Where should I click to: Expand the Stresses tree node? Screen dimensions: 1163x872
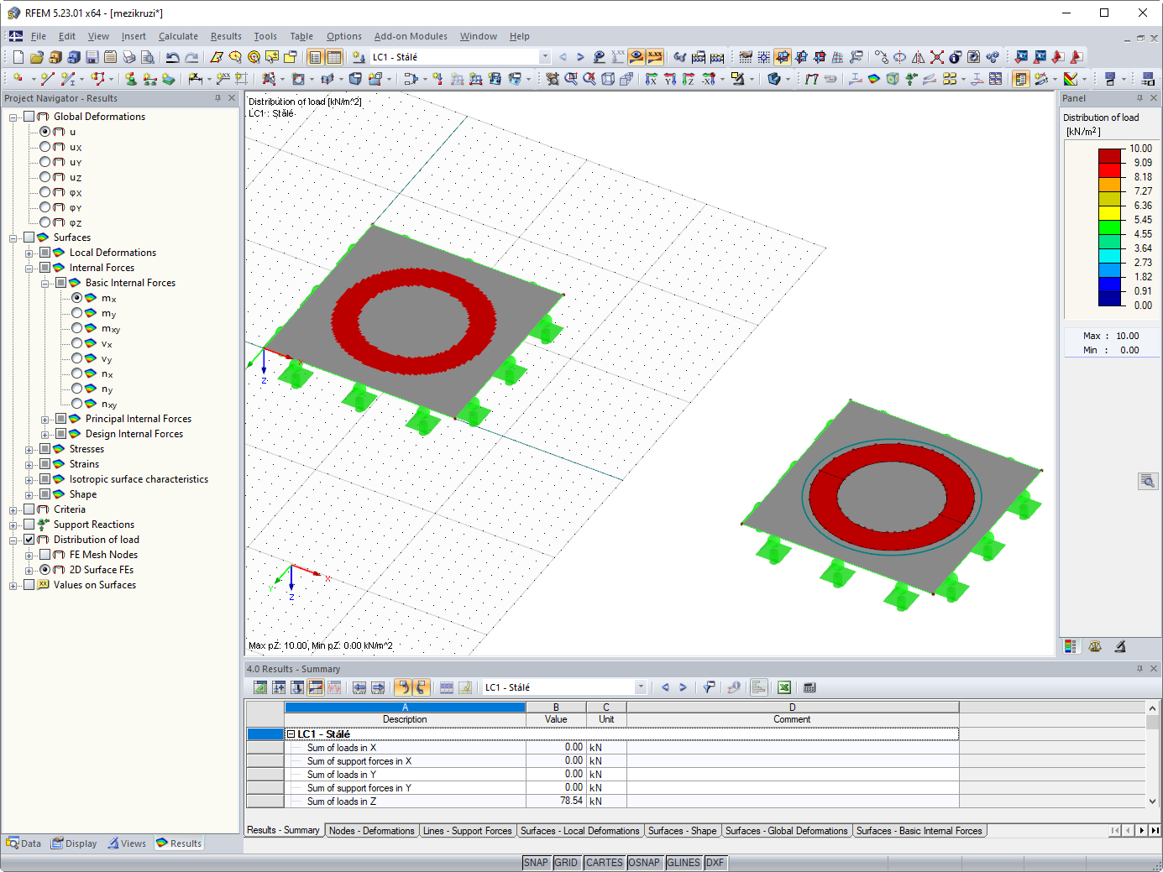click(x=29, y=449)
